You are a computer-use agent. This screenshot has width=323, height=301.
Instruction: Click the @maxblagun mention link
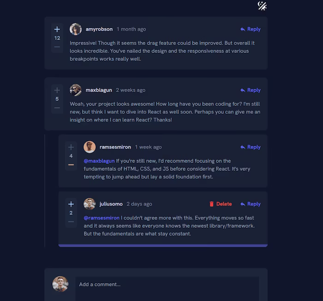click(x=99, y=161)
